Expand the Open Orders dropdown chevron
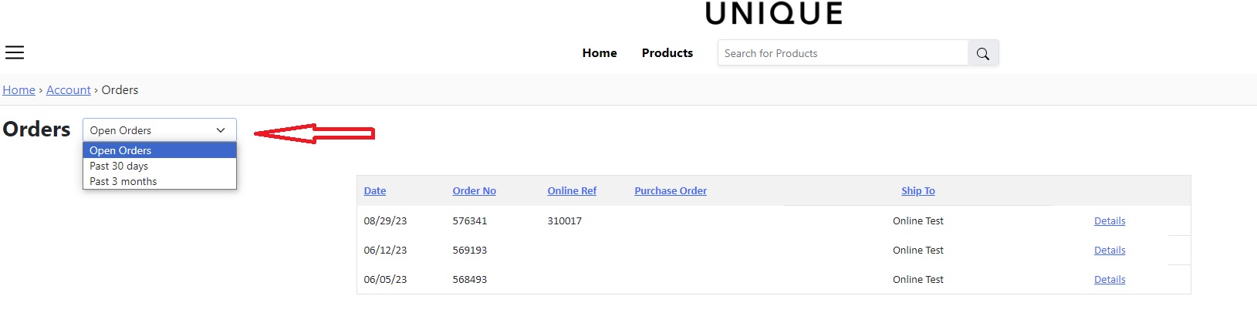Screen dimensions: 1257x323 pos(221,130)
